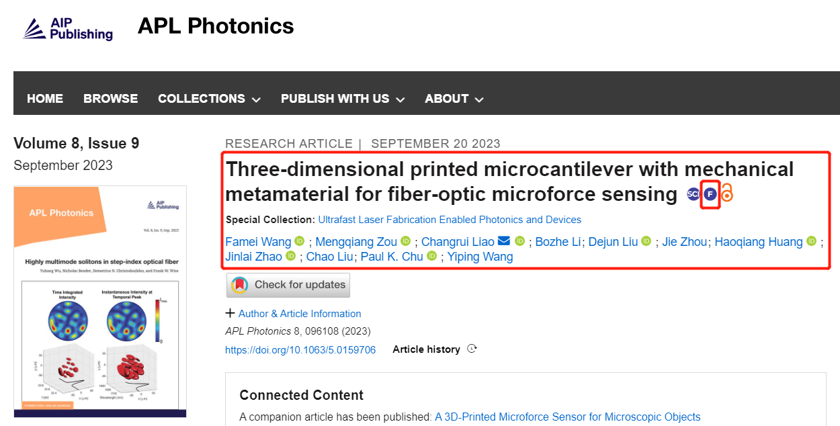
Task: Click the APL Photonics issue cover thumbnail
Action: (100, 301)
